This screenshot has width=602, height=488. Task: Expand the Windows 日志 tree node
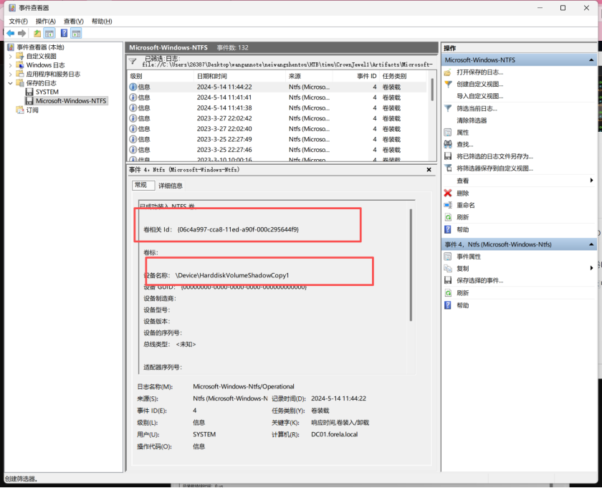point(10,65)
